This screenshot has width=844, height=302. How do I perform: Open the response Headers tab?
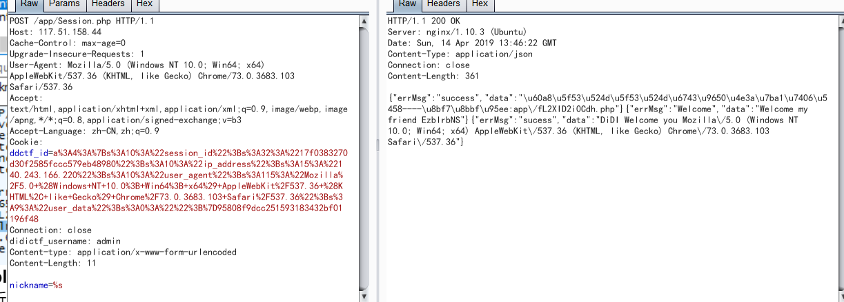pyautogui.click(x=443, y=5)
